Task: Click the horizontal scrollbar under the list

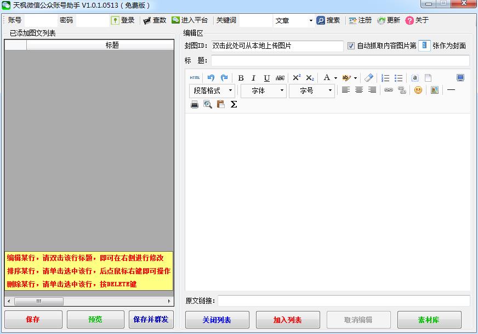Action: [x=89, y=301]
